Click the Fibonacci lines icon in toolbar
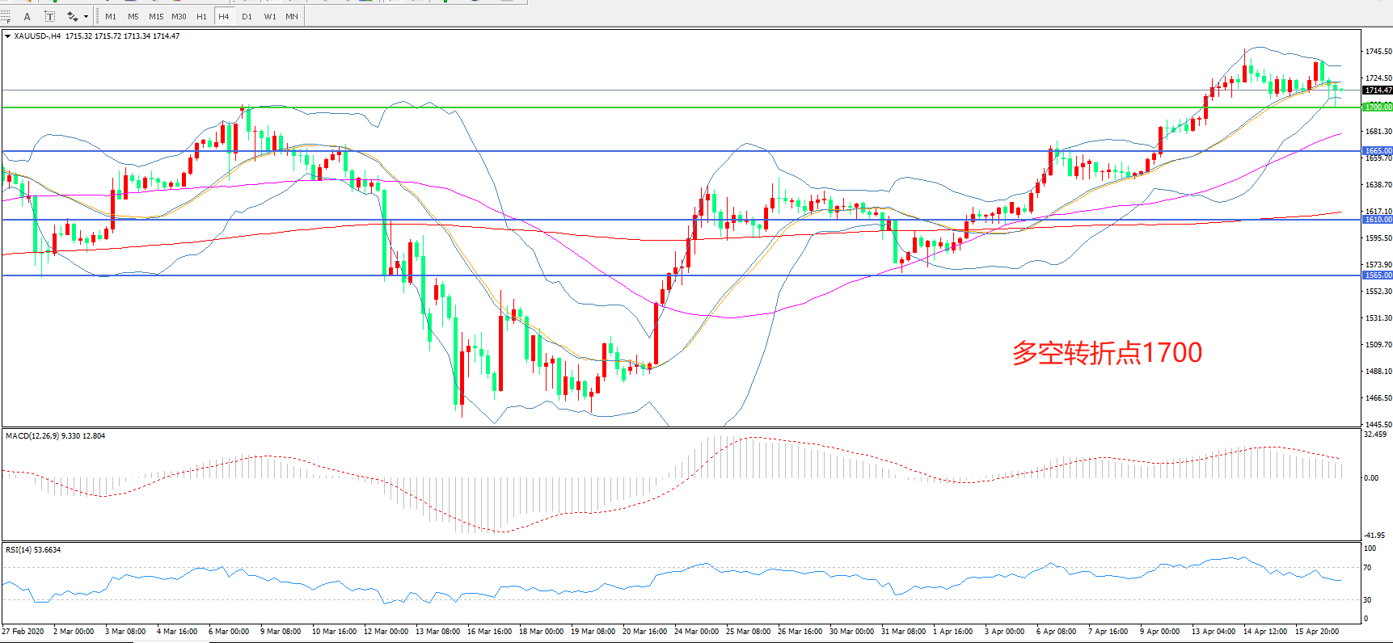Screen dimensions: 1393x643 pos(6,16)
